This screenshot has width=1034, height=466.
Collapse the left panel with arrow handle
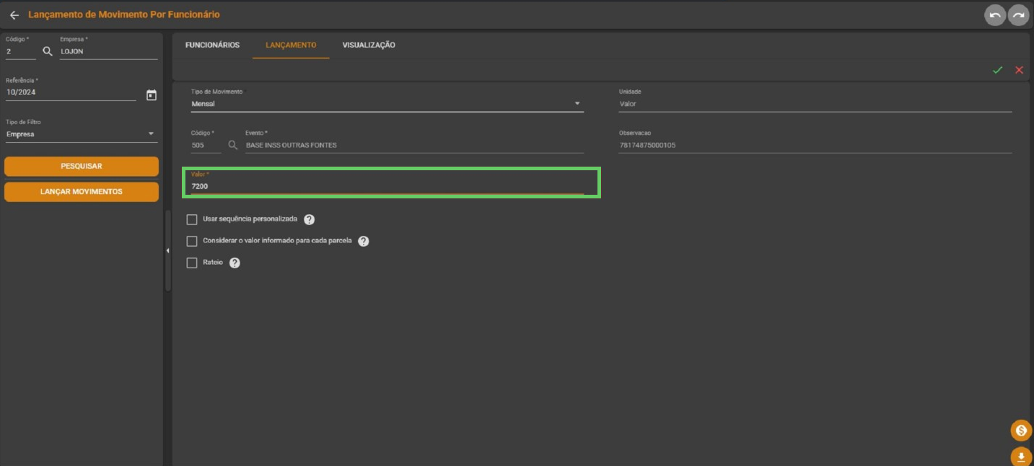(167, 250)
